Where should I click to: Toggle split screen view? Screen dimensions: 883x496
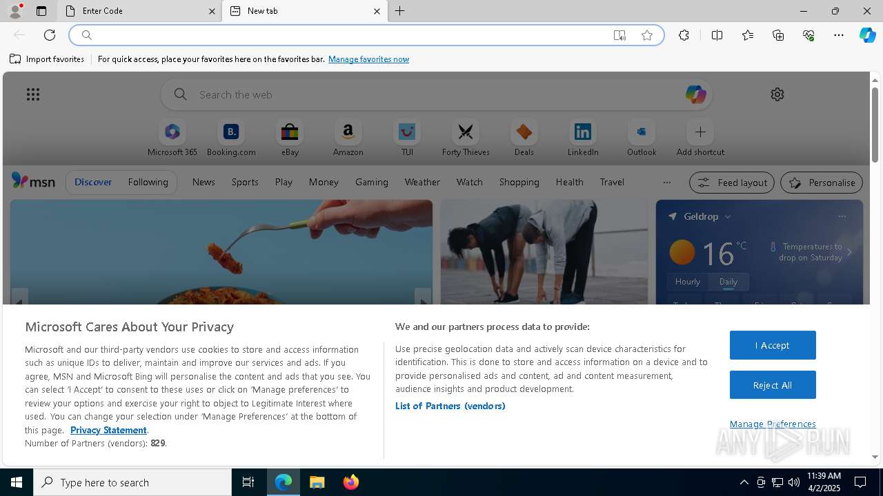[717, 35]
